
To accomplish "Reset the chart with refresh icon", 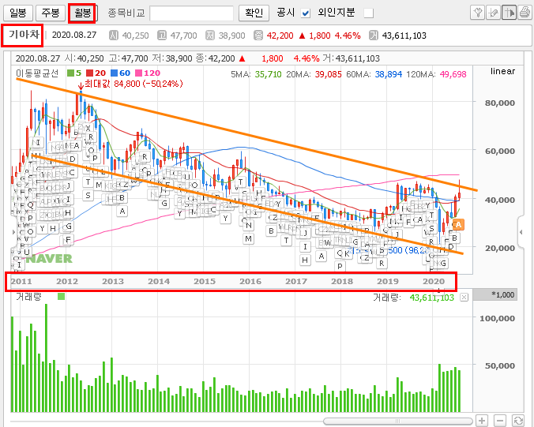I will 517,421.
